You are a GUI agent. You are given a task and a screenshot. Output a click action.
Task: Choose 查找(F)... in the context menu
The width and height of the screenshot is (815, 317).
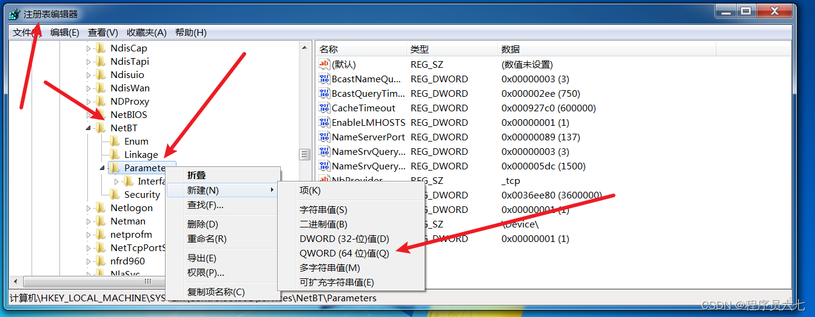[x=223, y=205]
